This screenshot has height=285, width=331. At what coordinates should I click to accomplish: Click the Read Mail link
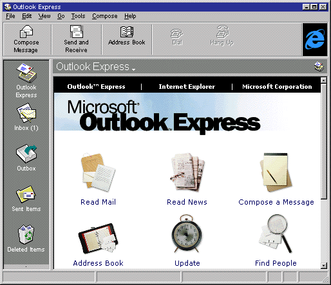[98, 202]
